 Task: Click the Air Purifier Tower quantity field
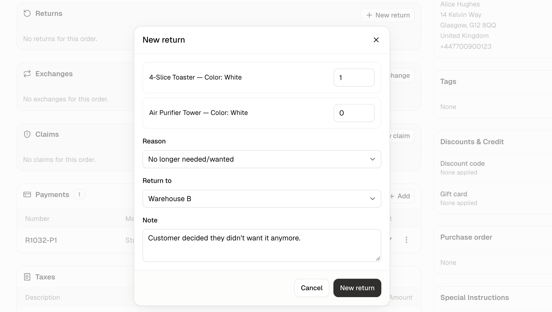click(x=354, y=113)
